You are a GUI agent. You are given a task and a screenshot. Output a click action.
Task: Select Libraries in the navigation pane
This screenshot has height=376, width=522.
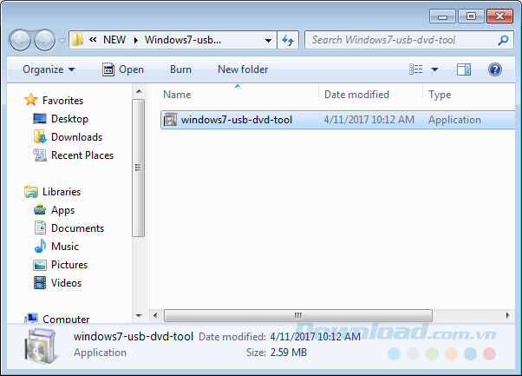pos(62,192)
